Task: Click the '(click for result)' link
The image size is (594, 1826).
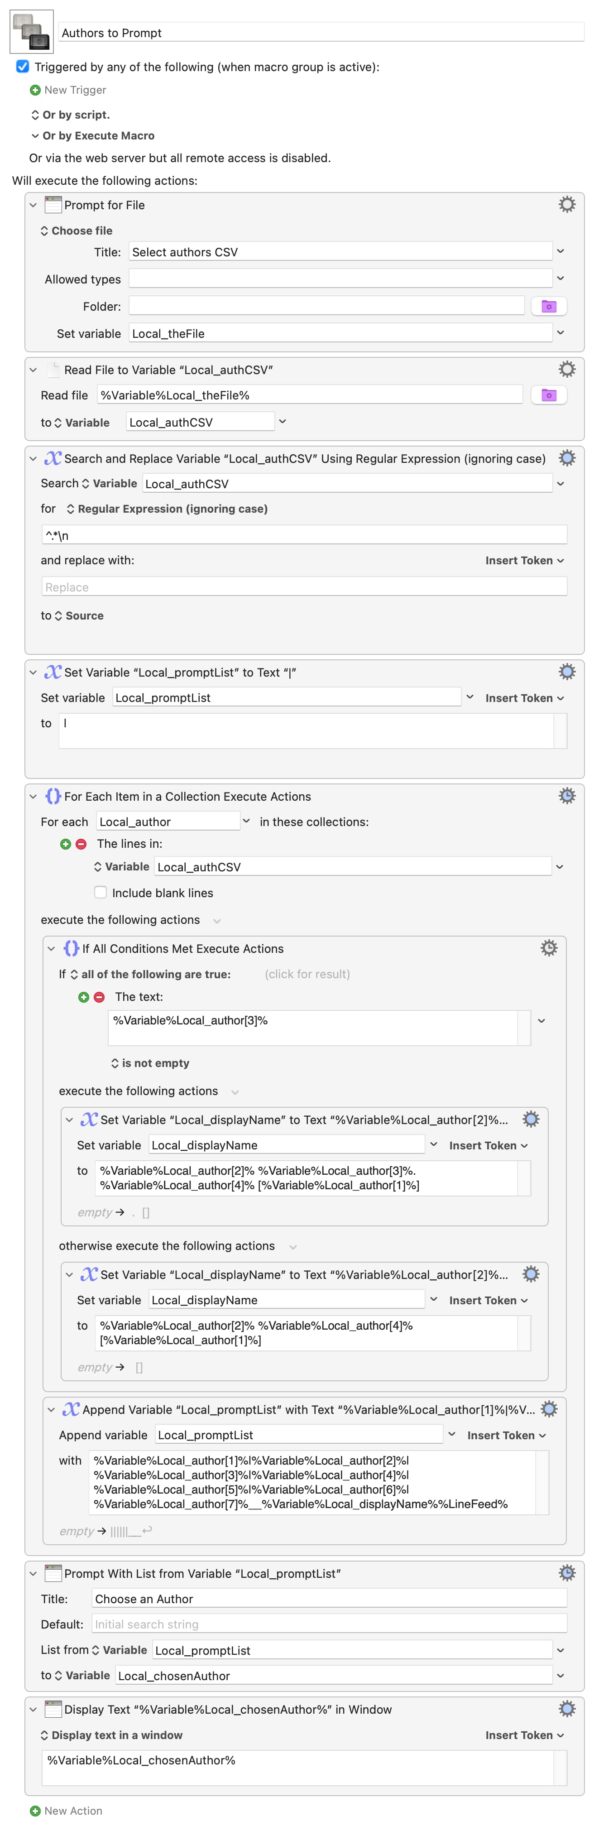Action: 307,974
